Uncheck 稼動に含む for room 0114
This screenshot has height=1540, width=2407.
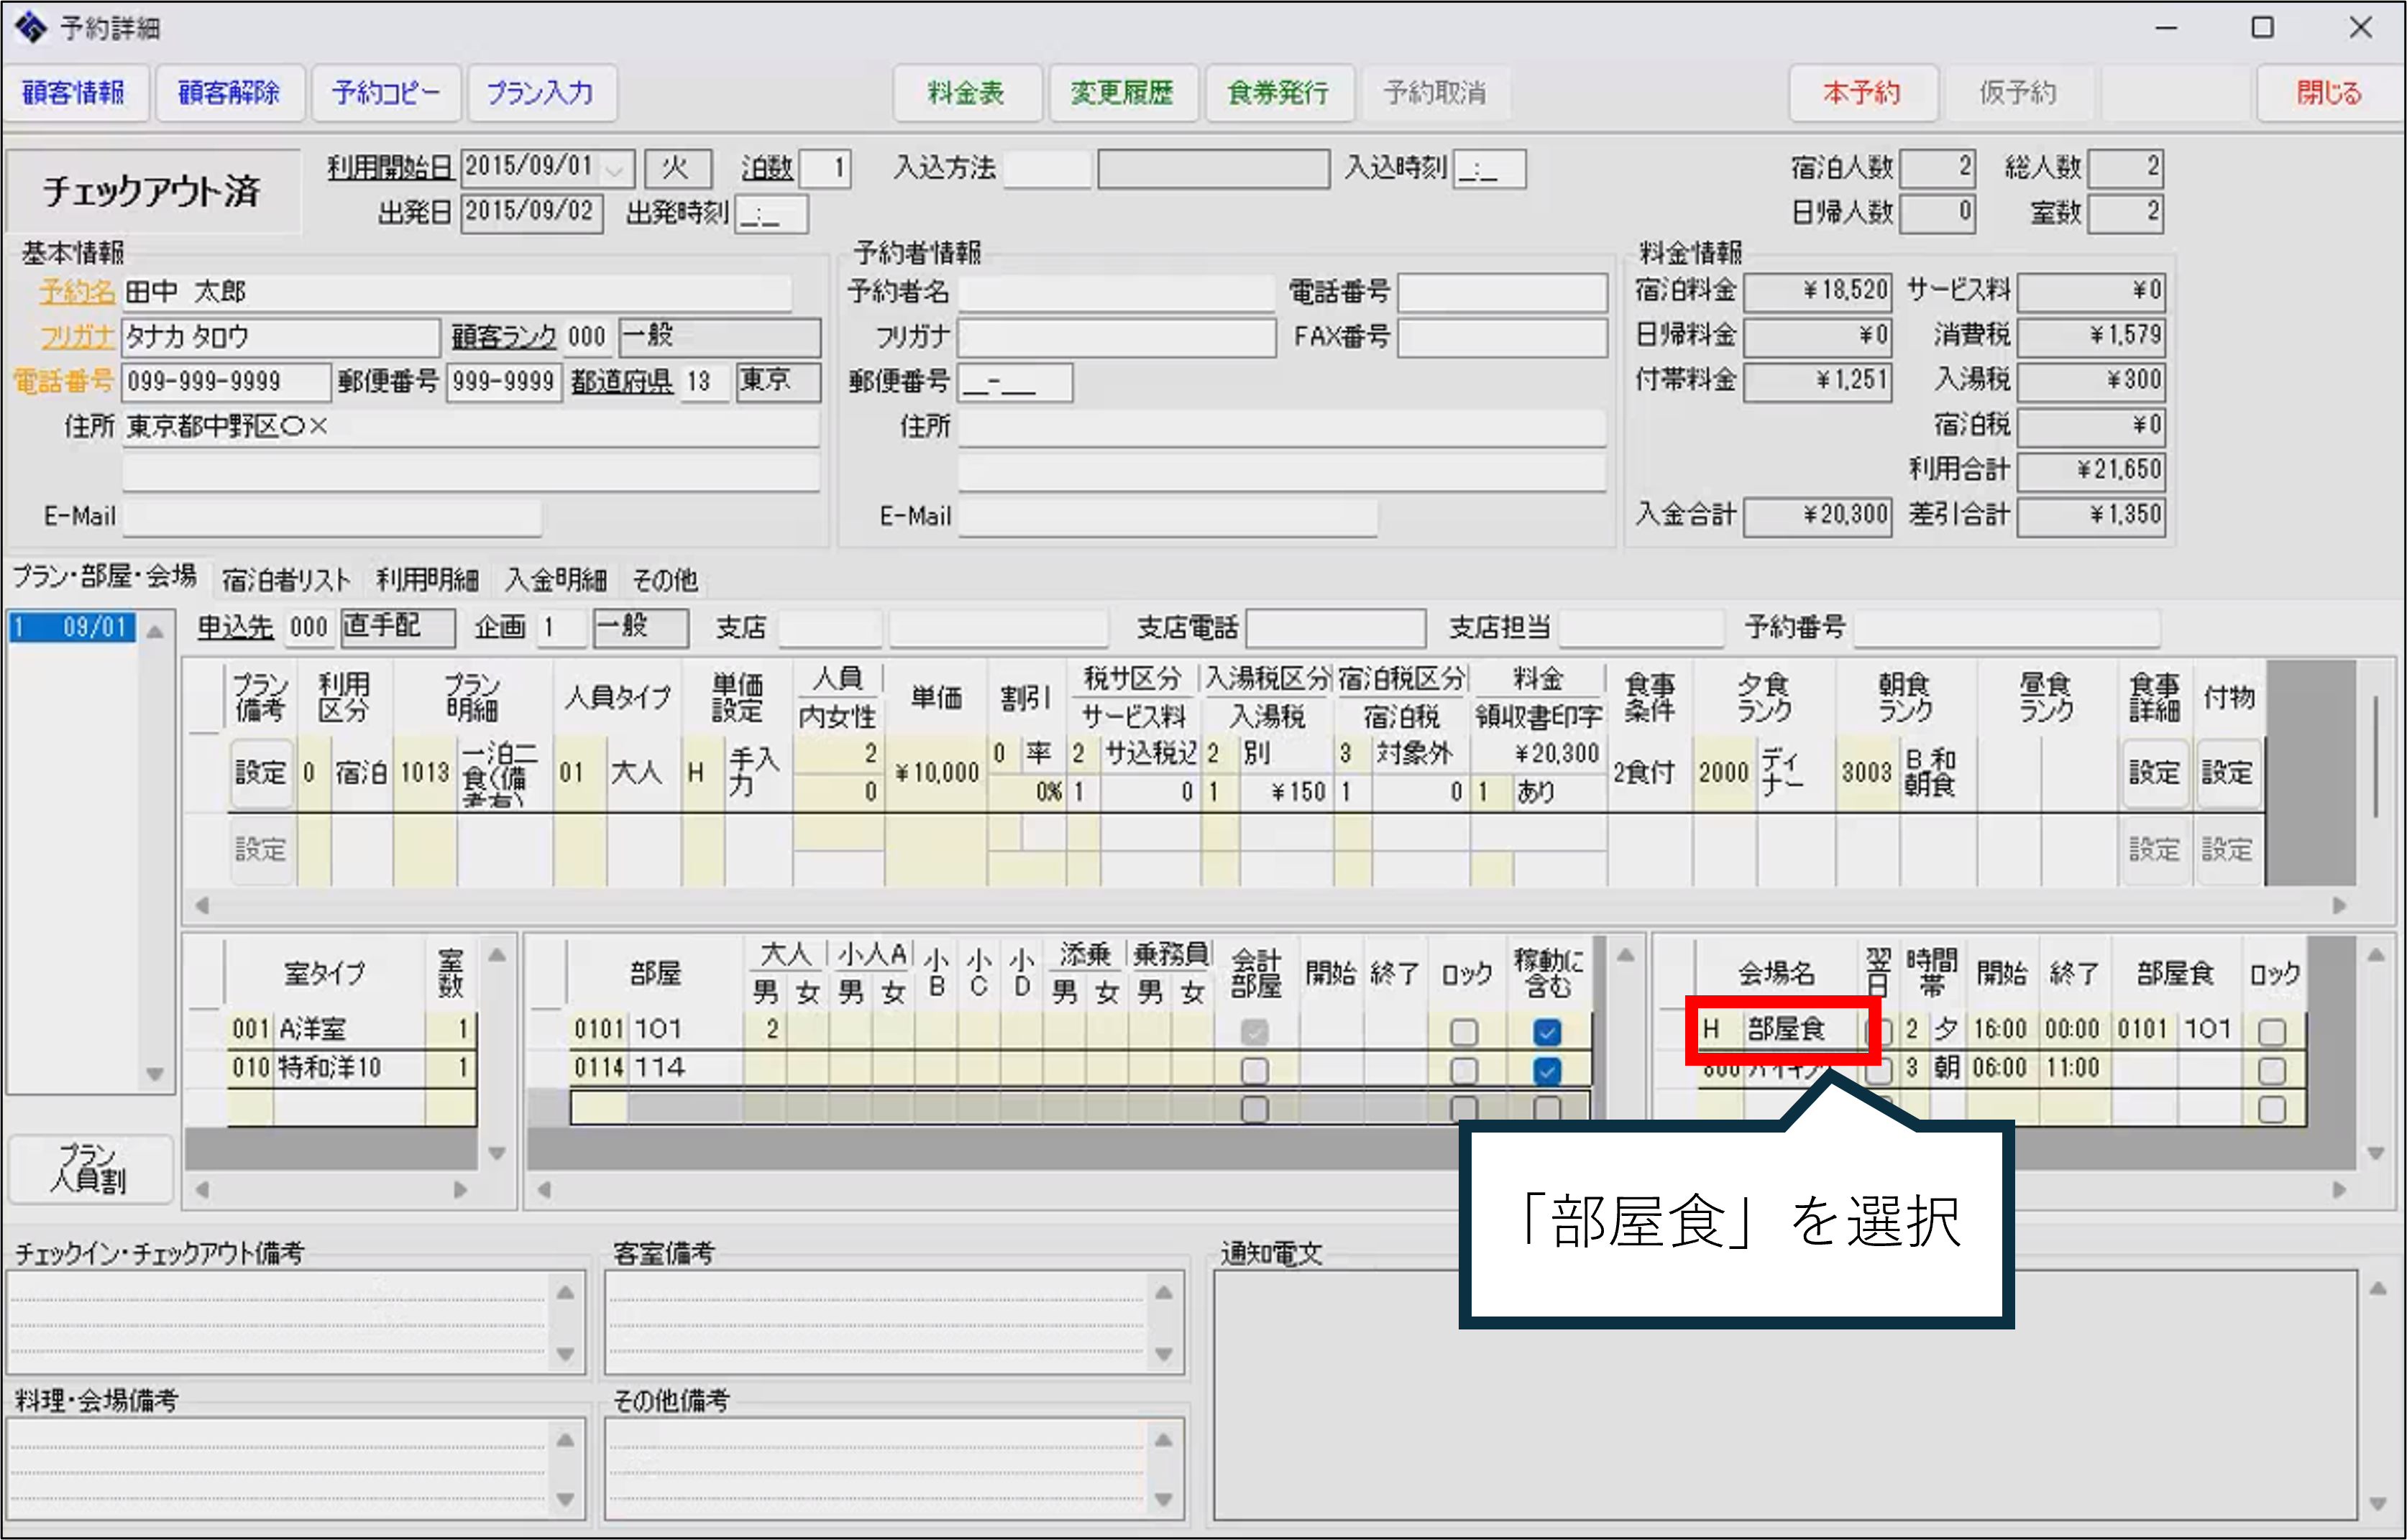coord(1546,1071)
